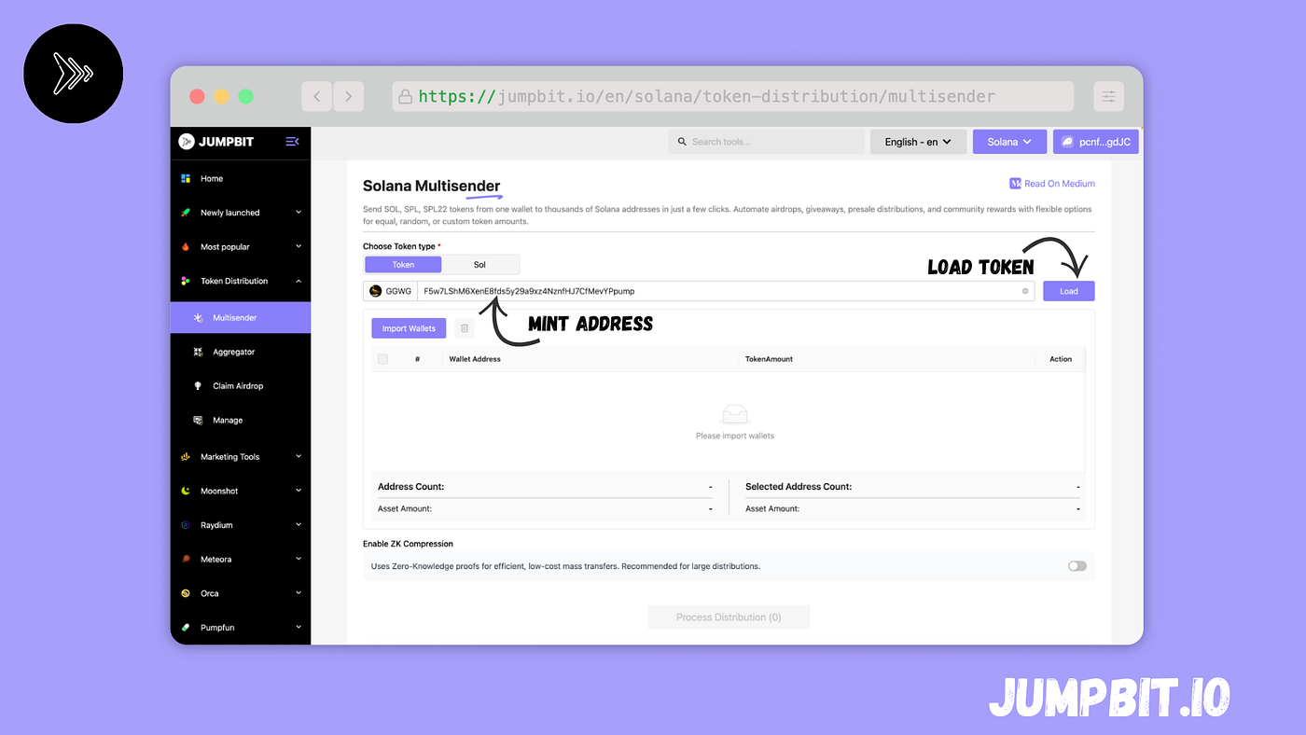The width and height of the screenshot is (1306, 735).
Task: Open the Multisender menu item
Action: [241, 318]
